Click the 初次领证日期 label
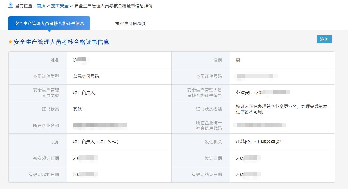This screenshot has width=348, height=189. coord(46,158)
